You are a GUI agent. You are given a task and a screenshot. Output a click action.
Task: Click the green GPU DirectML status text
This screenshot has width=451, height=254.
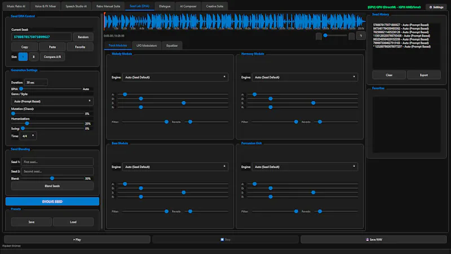394,7
